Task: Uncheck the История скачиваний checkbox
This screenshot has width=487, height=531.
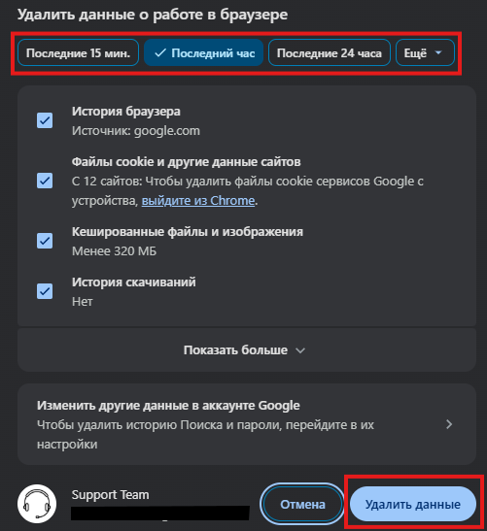Action: click(45, 291)
